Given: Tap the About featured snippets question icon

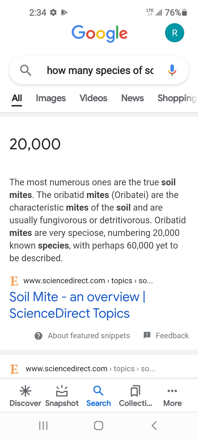Looking at the screenshot, I should coord(38,336).
